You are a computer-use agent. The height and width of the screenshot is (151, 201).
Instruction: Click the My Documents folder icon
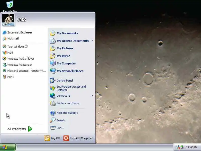(x=53, y=33)
